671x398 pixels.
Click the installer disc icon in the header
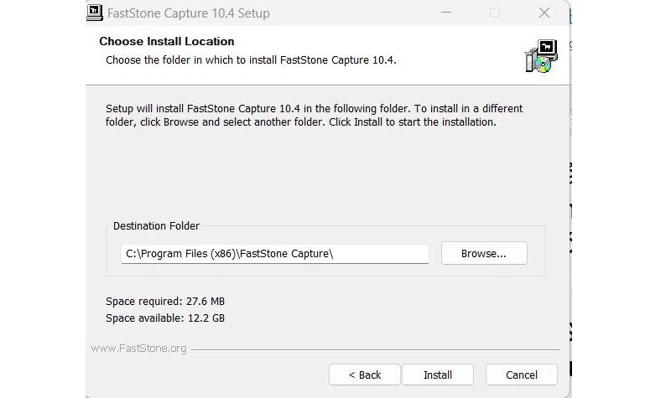540,55
